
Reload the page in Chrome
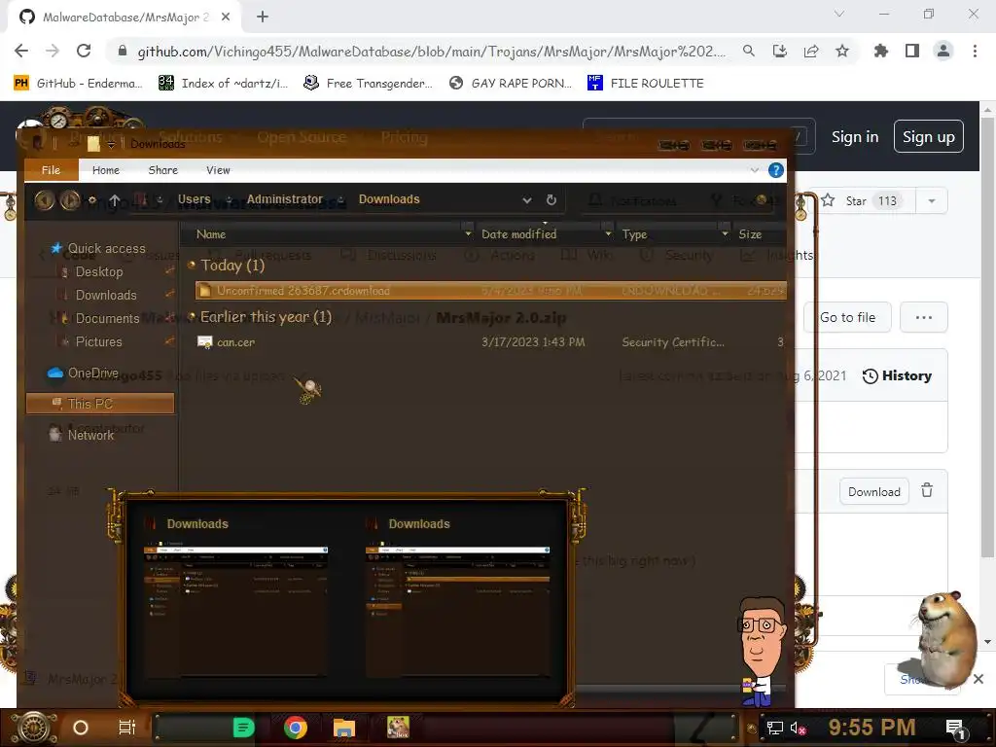click(x=84, y=51)
